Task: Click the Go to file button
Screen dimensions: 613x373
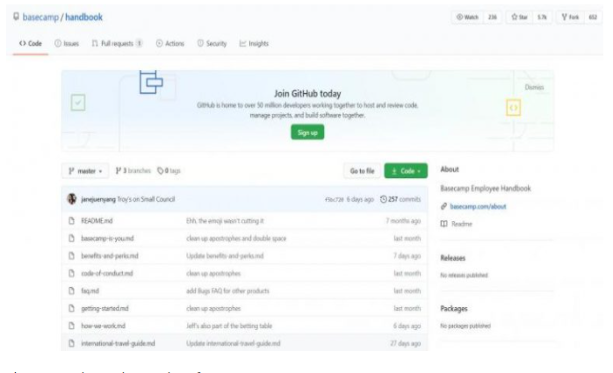Action: (x=362, y=170)
